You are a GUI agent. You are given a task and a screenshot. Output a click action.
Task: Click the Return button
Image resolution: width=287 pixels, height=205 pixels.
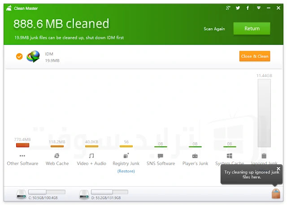252,29
